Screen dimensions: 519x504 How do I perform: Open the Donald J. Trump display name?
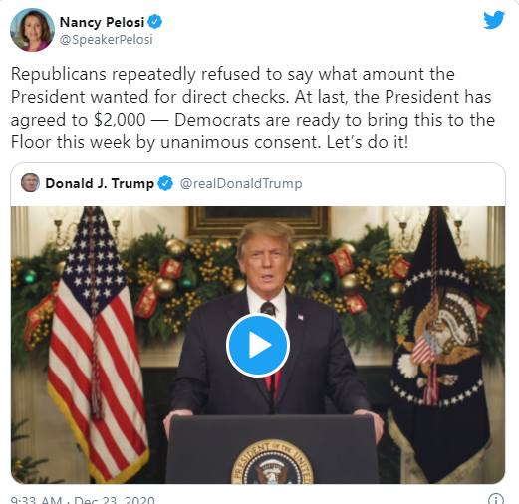tap(100, 183)
